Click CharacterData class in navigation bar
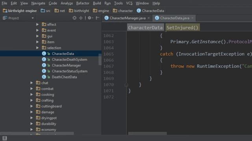Viewport: 252px width, 141px height. [150, 11]
